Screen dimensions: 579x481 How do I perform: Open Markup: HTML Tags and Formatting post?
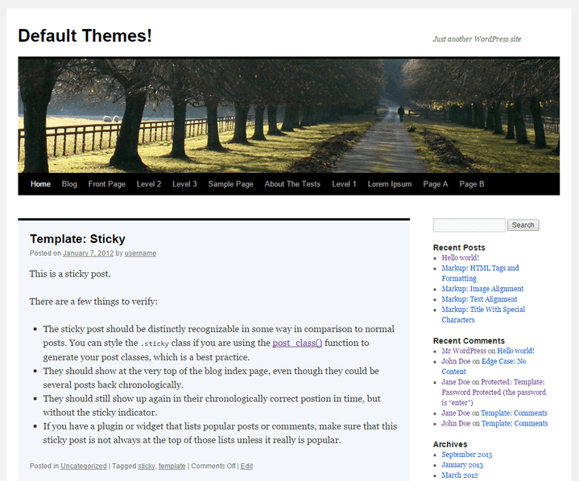(480, 273)
